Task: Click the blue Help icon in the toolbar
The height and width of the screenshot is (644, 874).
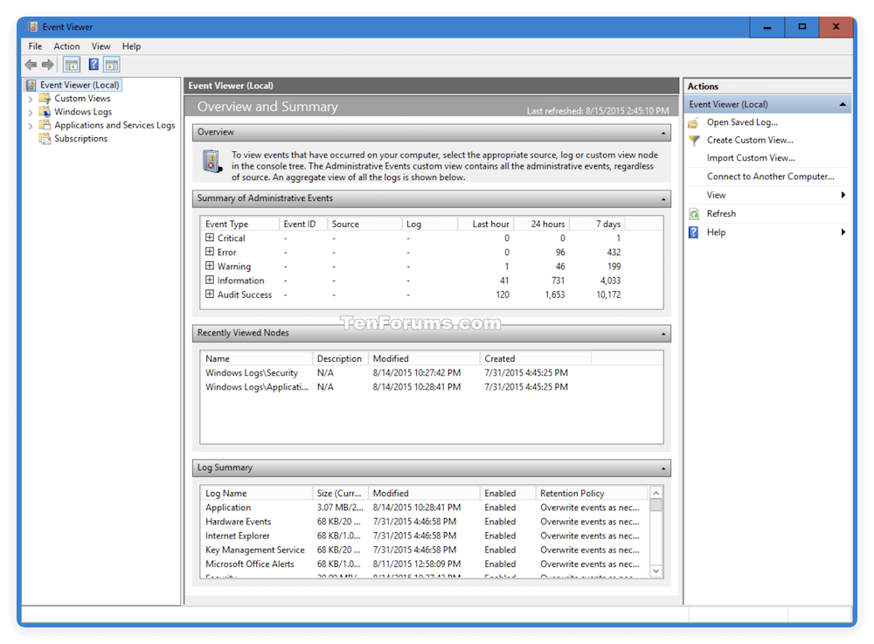Action: coord(93,64)
